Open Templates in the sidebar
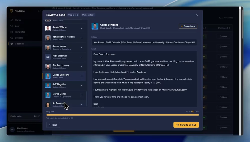 25,32
